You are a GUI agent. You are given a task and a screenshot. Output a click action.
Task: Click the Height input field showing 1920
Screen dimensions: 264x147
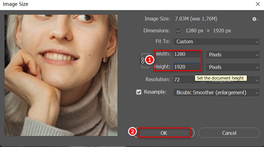coord(187,67)
